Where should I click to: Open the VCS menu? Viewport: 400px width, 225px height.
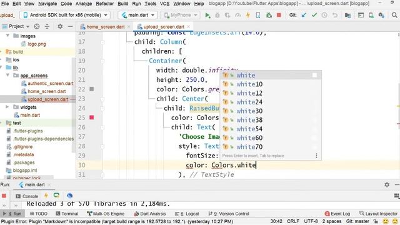point(164,4)
